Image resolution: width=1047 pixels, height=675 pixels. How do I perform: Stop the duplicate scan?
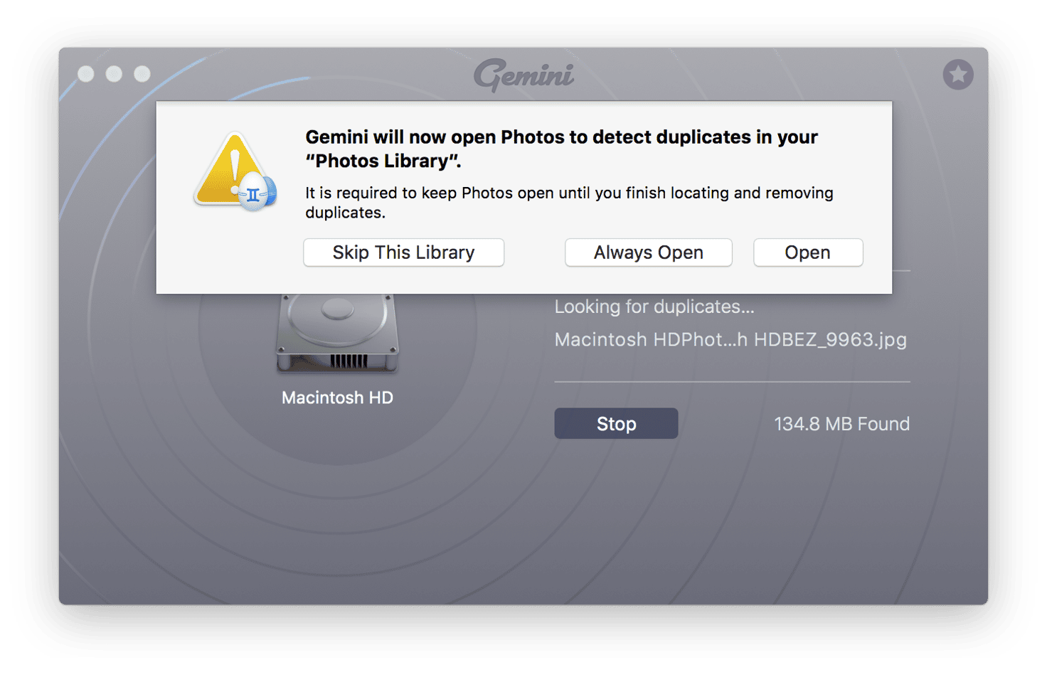pyautogui.click(x=616, y=423)
